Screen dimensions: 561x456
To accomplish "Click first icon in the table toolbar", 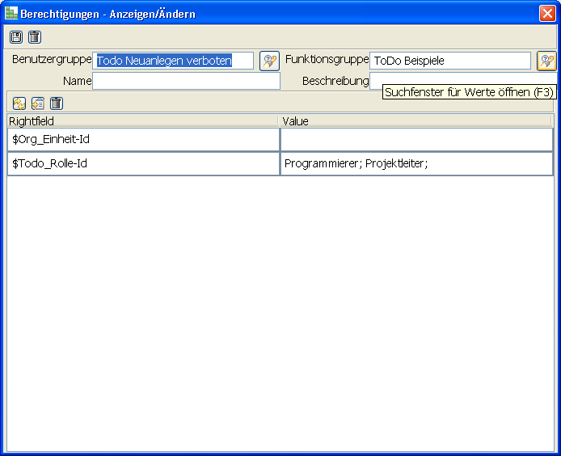I will pyautogui.click(x=19, y=103).
